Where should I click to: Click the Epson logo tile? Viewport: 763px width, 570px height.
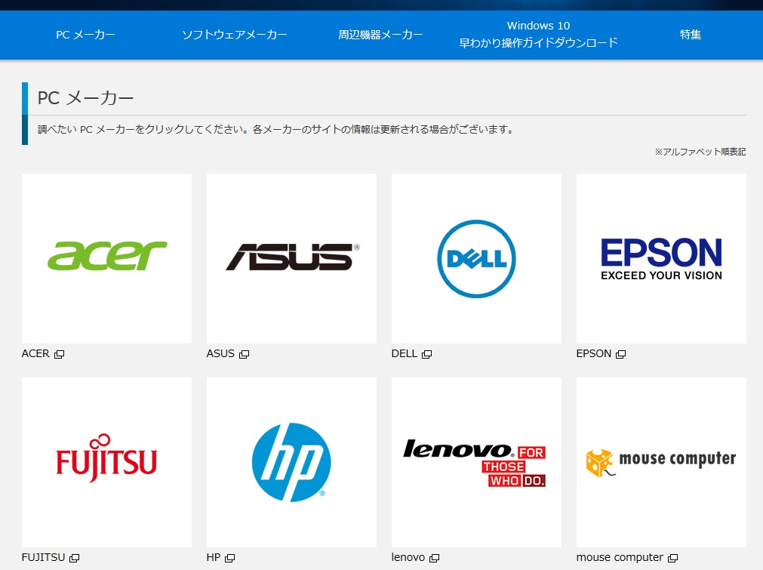pyautogui.click(x=661, y=258)
